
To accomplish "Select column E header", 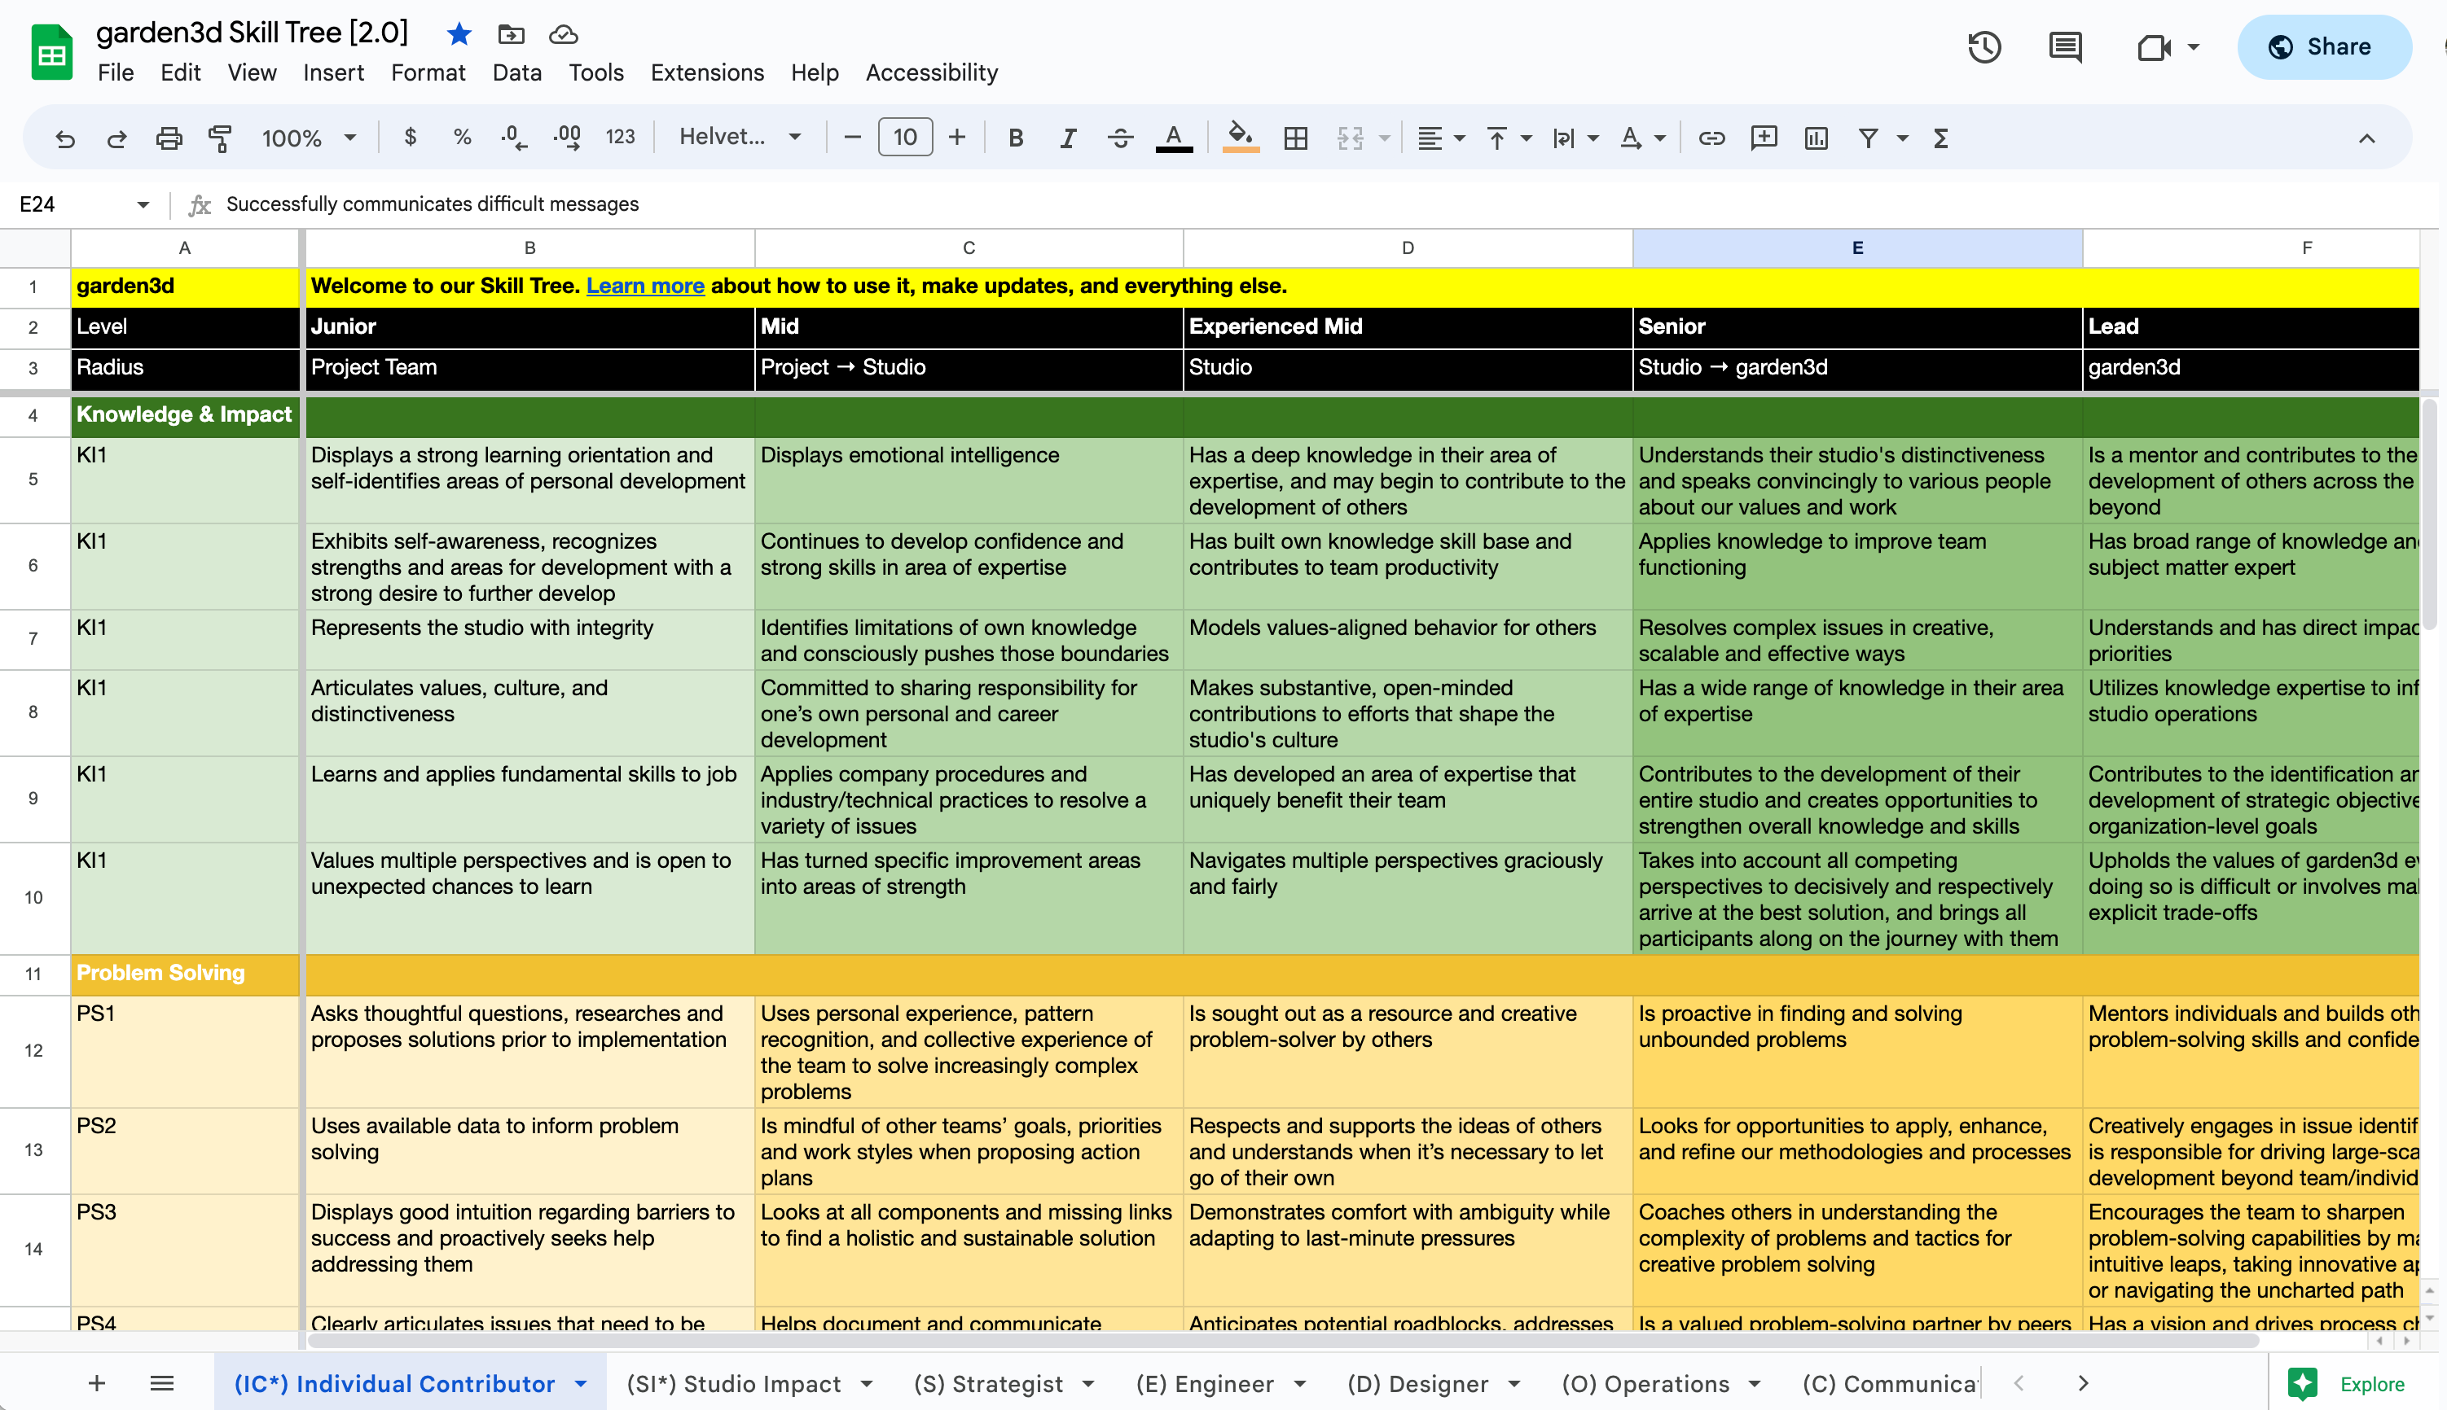I will pyautogui.click(x=1857, y=248).
